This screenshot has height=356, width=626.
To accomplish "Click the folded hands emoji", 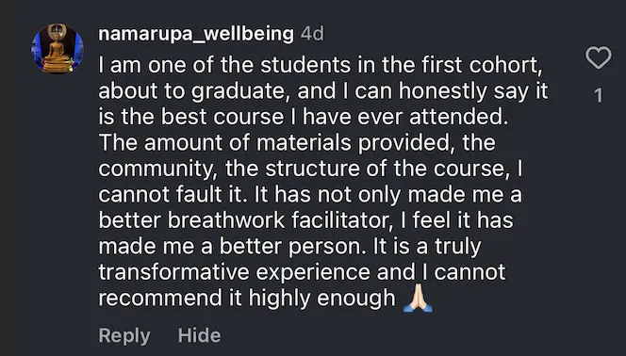I will click(418, 298).
